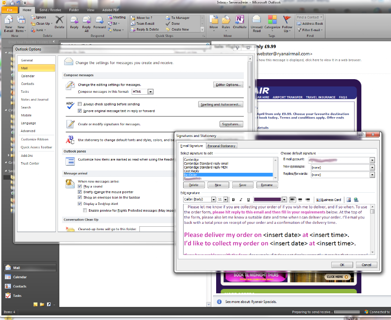Open the Move folder icon
This screenshot has height=320, width=391.
point(214,22)
